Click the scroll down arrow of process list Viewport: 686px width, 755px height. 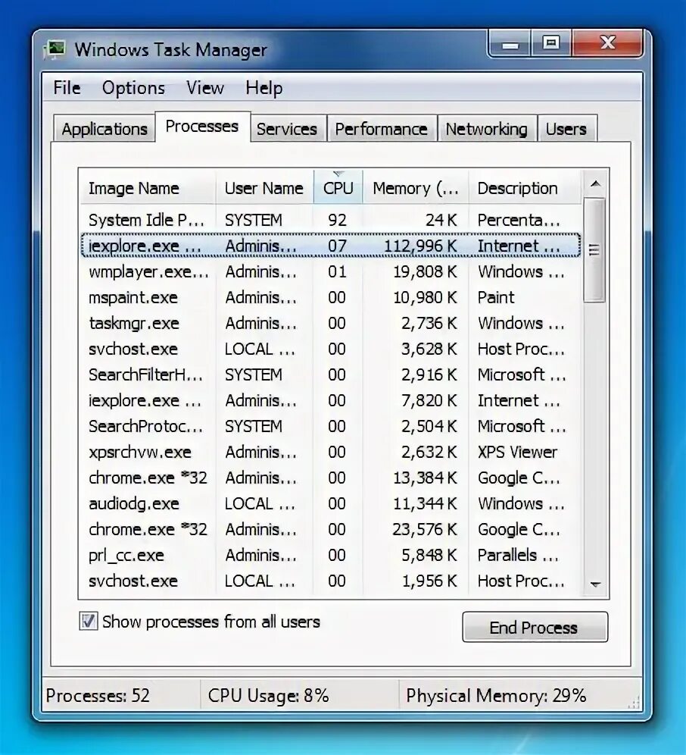coord(596,584)
